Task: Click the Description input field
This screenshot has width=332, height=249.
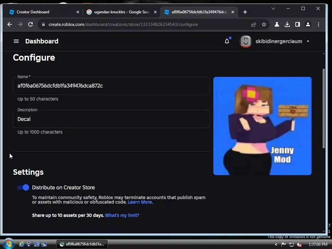Action: point(111,119)
